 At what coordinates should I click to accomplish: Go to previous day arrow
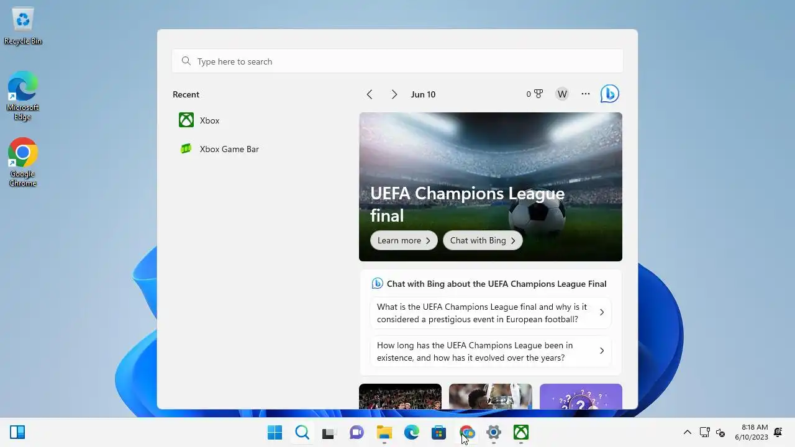(x=370, y=94)
